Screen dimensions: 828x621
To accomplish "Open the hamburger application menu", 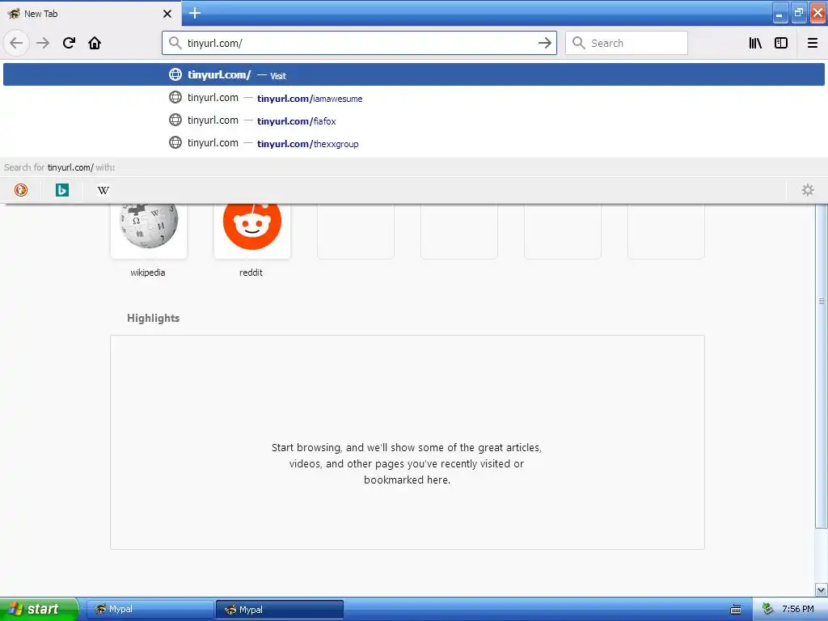I will pyautogui.click(x=813, y=43).
